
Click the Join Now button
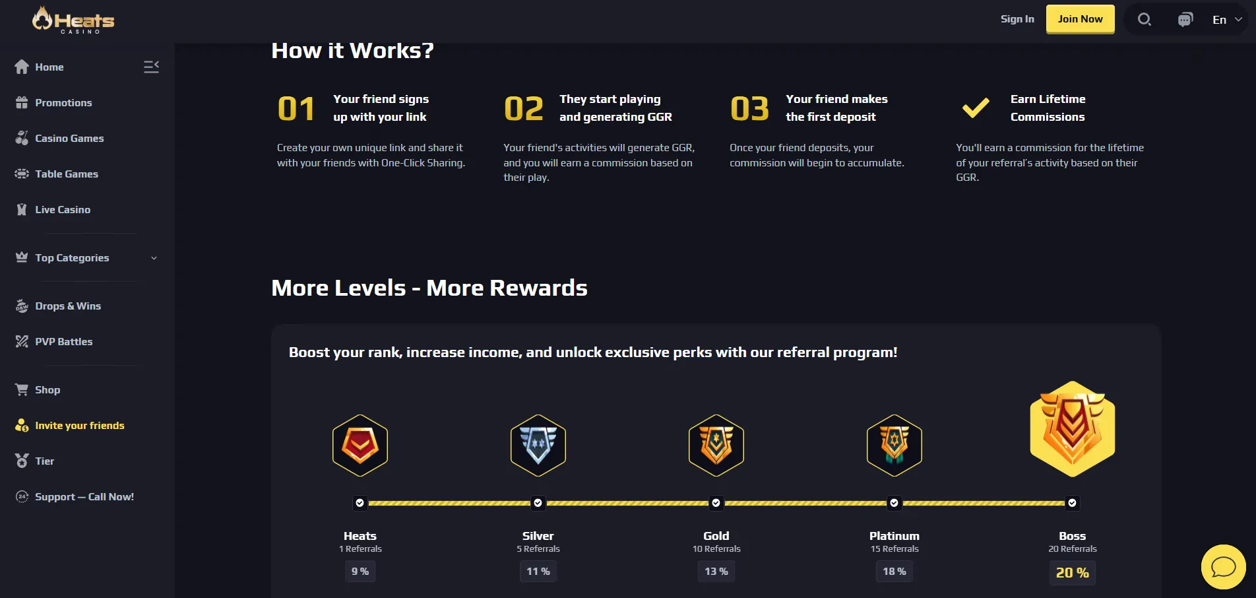(1080, 19)
